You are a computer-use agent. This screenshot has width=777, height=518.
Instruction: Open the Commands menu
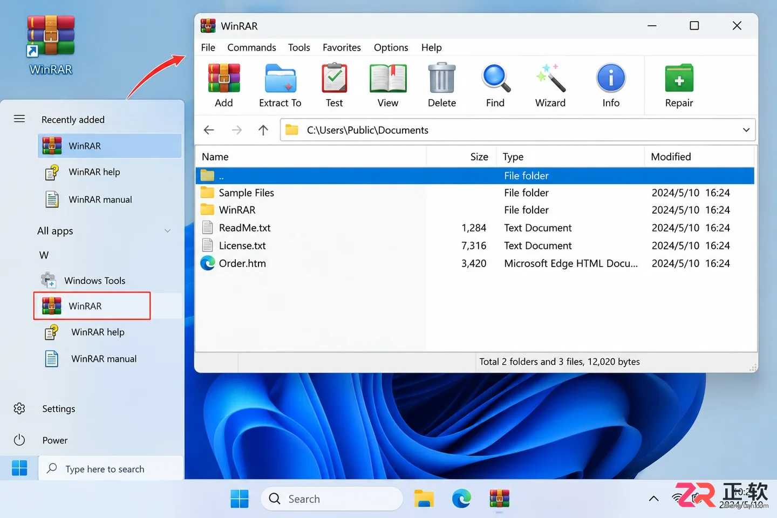click(251, 47)
